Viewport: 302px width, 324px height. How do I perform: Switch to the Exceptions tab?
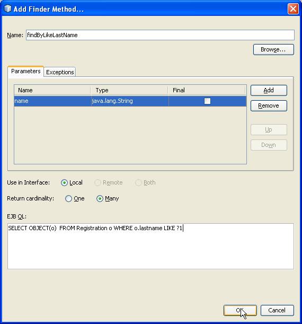click(60, 72)
